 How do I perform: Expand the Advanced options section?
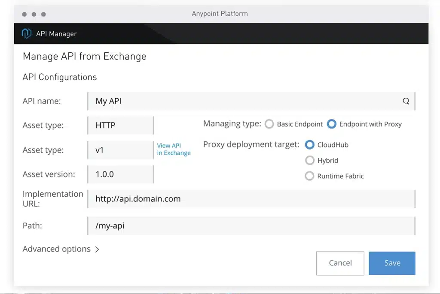[x=61, y=249]
